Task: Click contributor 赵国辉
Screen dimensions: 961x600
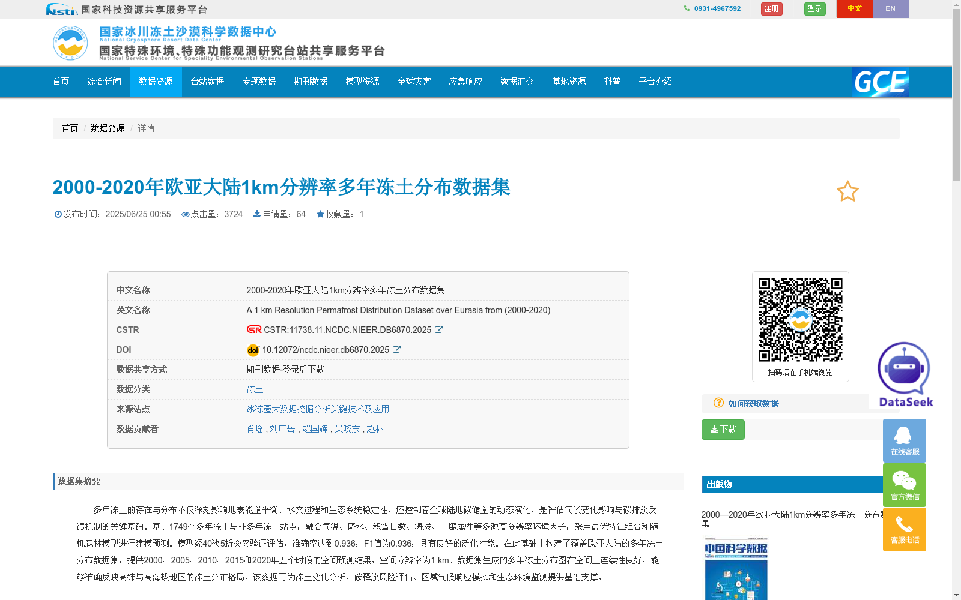Action: click(315, 429)
